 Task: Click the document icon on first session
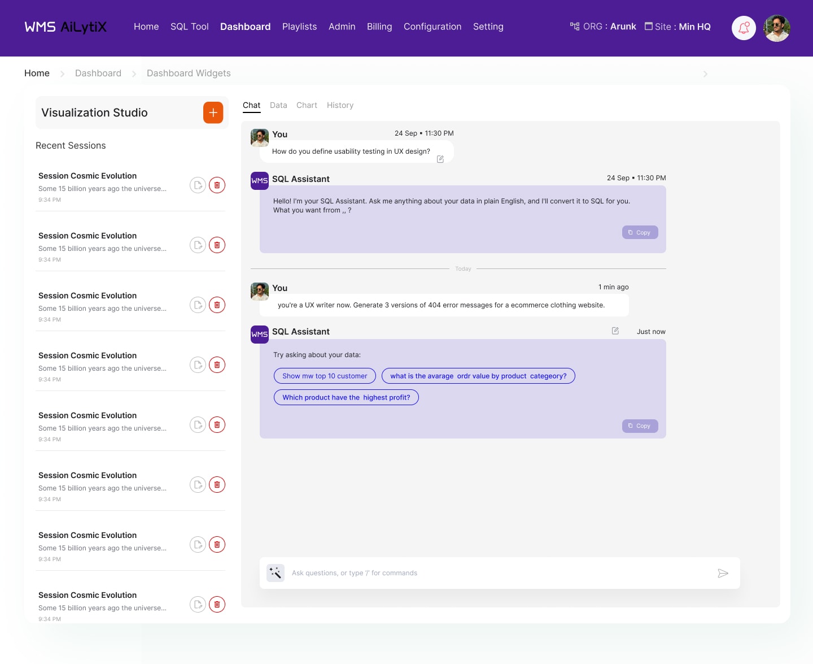pos(198,185)
